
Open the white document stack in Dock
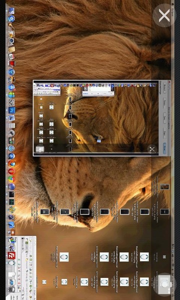click(11, 274)
